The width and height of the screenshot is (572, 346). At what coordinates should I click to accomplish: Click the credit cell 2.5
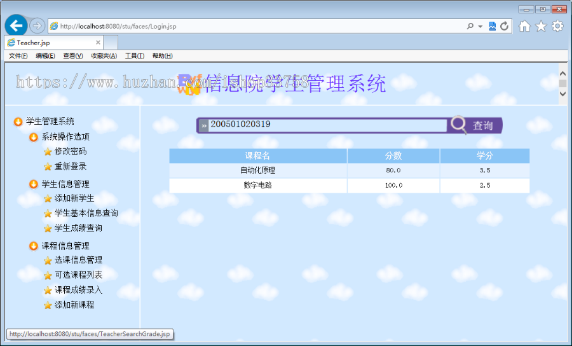click(485, 186)
